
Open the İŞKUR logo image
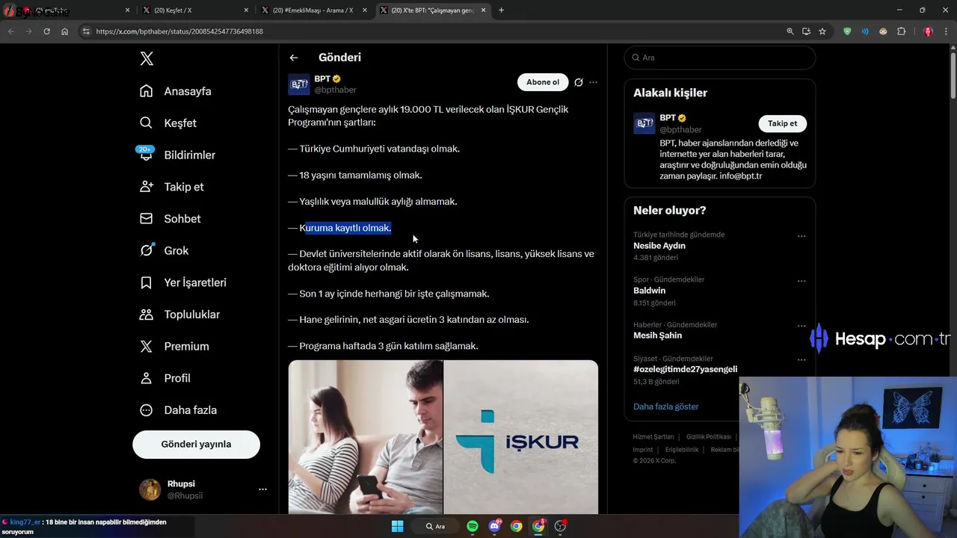coord(521,437)
